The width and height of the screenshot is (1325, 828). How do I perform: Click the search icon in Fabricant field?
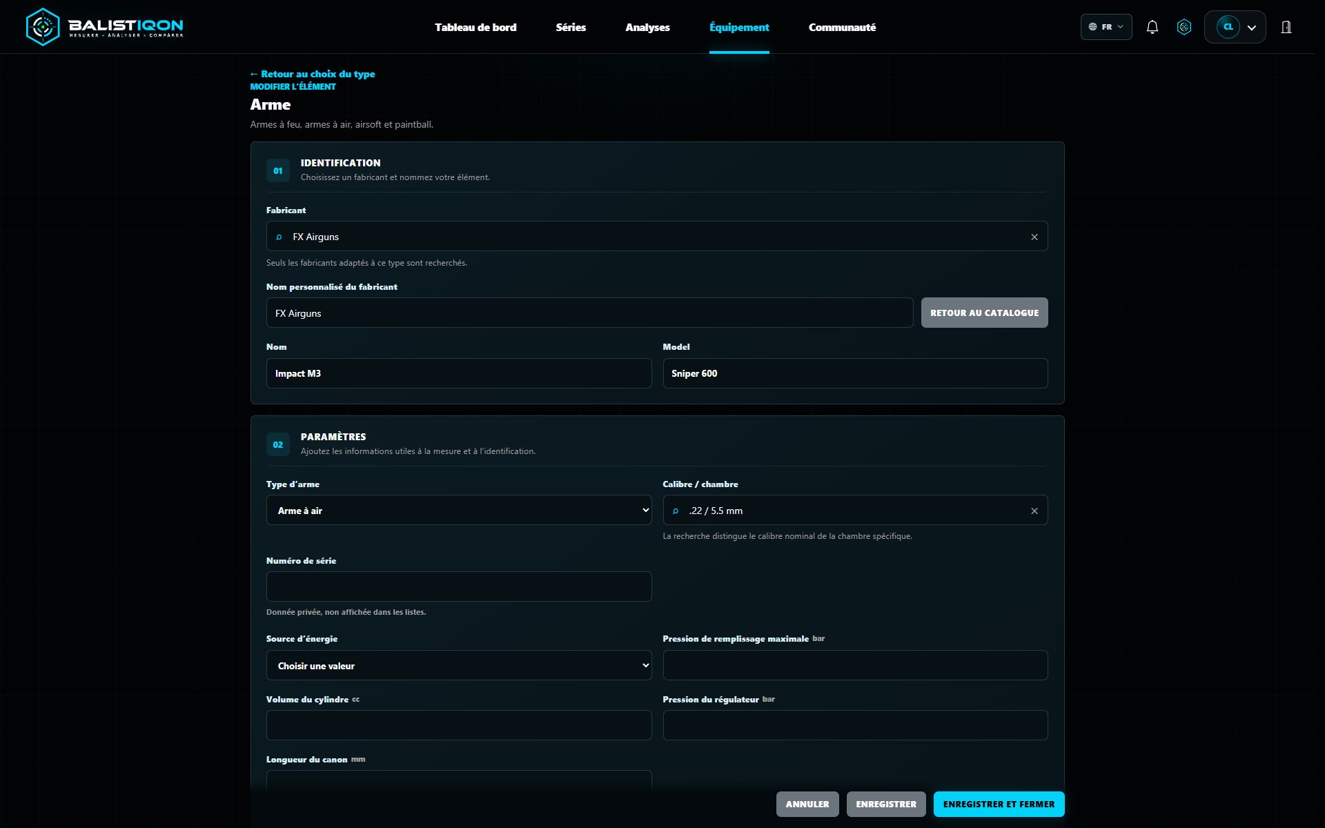pos(279,237)
